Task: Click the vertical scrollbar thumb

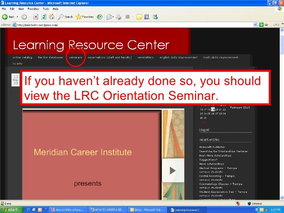Action: [x=282, y=44]
